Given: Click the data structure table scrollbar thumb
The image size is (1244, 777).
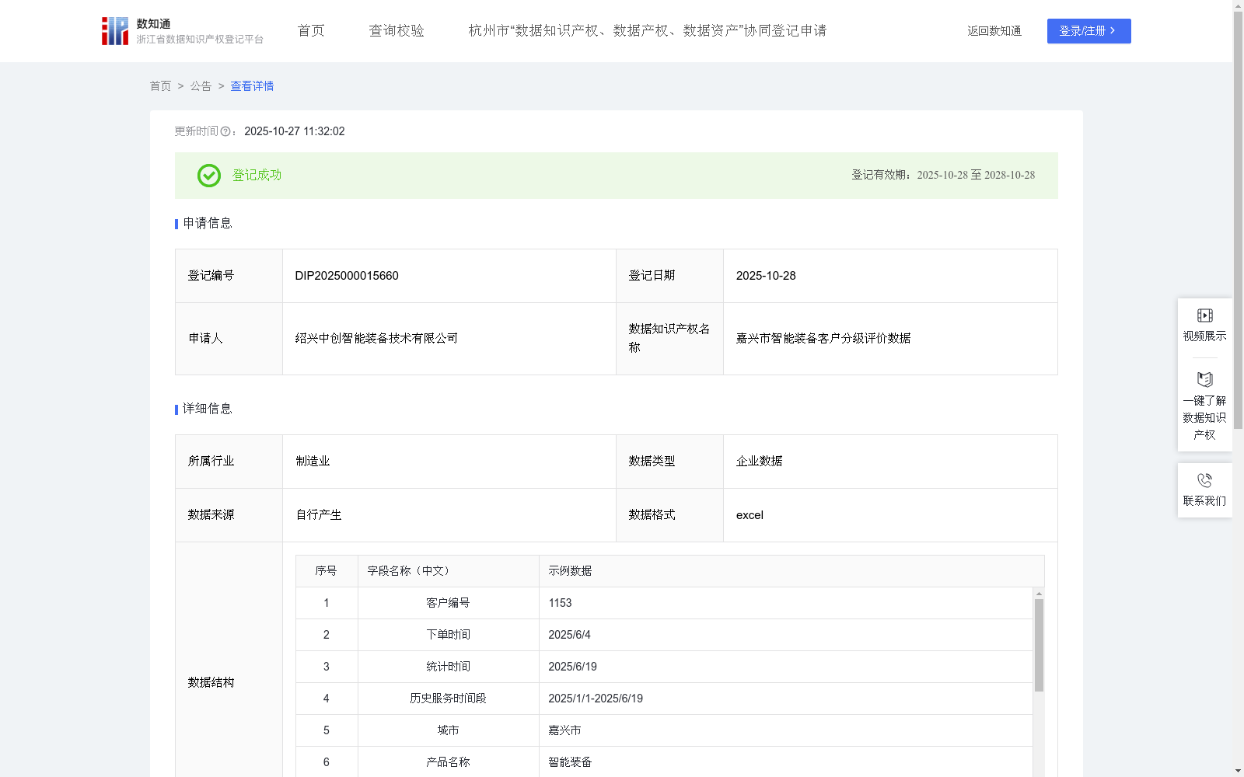Looking at the screenshot, I should point(1039,645).
